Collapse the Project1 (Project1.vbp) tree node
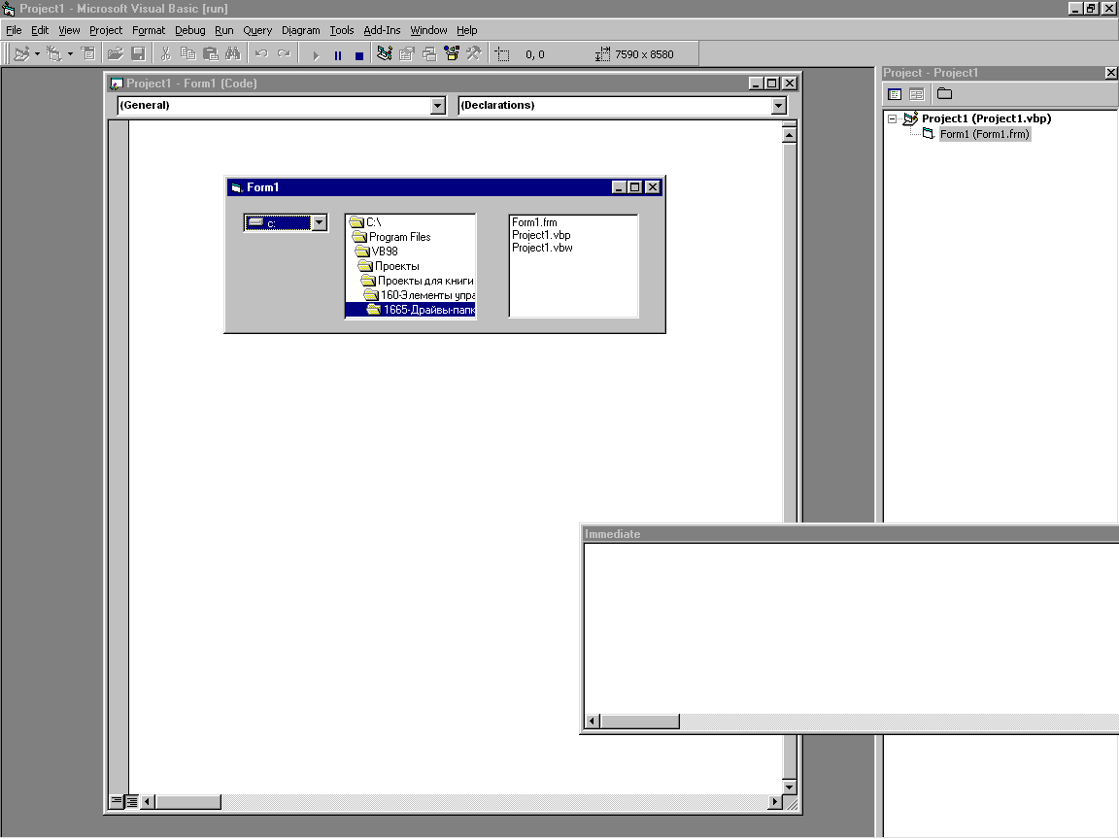Screen dimensions: 1119x839 [x=892, y=119]
